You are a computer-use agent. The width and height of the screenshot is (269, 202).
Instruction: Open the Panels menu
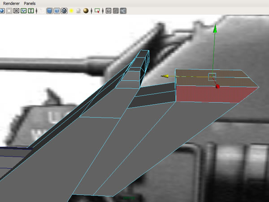[x=30, y=3]
